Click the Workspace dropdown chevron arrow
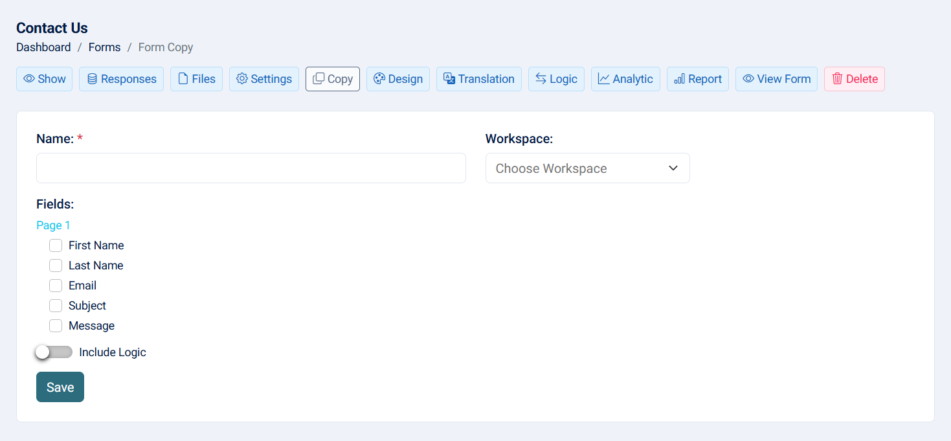Screen dimensions: 951x441 coord(673,168)
